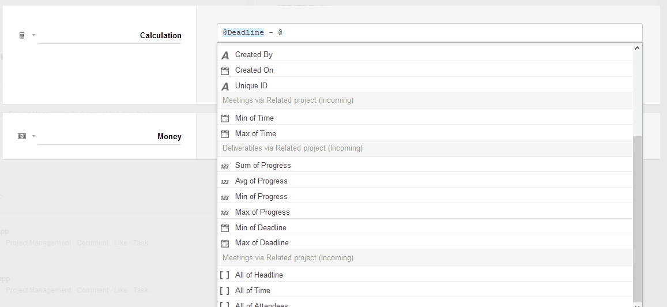667x307 pixels.
Task: Choose All of Time from the list
Action: coord(253,290)
